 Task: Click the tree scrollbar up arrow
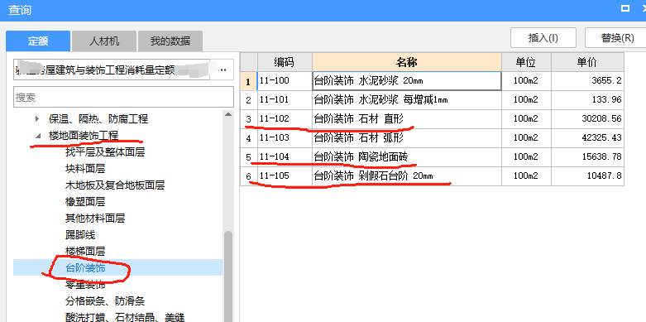coord(228,114)
